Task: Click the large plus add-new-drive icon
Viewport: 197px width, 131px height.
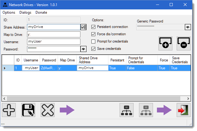Action: point(9,110)
